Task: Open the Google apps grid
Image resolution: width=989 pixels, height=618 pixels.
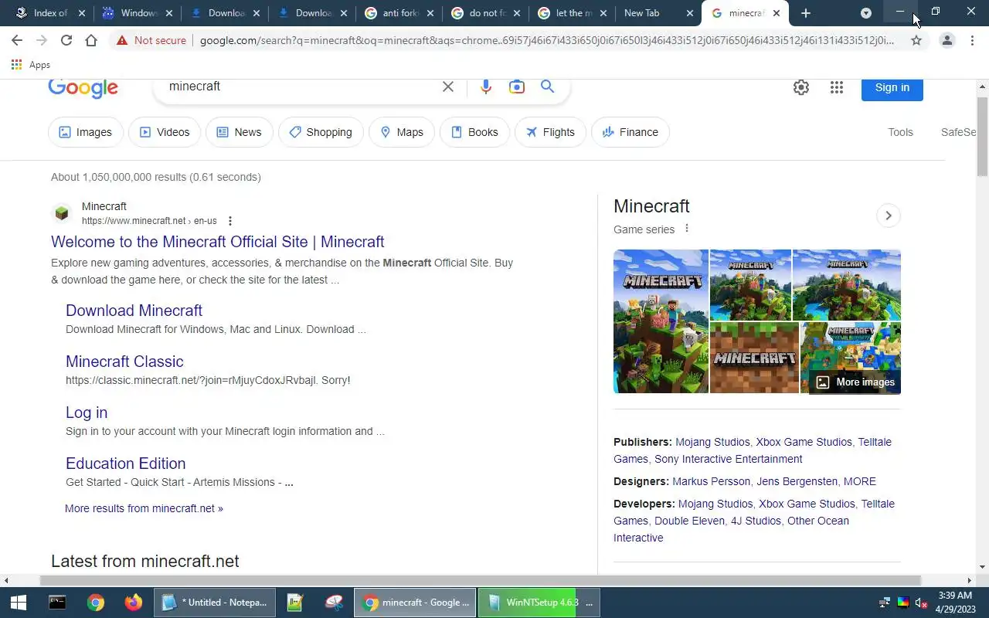Action: click(x=837, y=87)
